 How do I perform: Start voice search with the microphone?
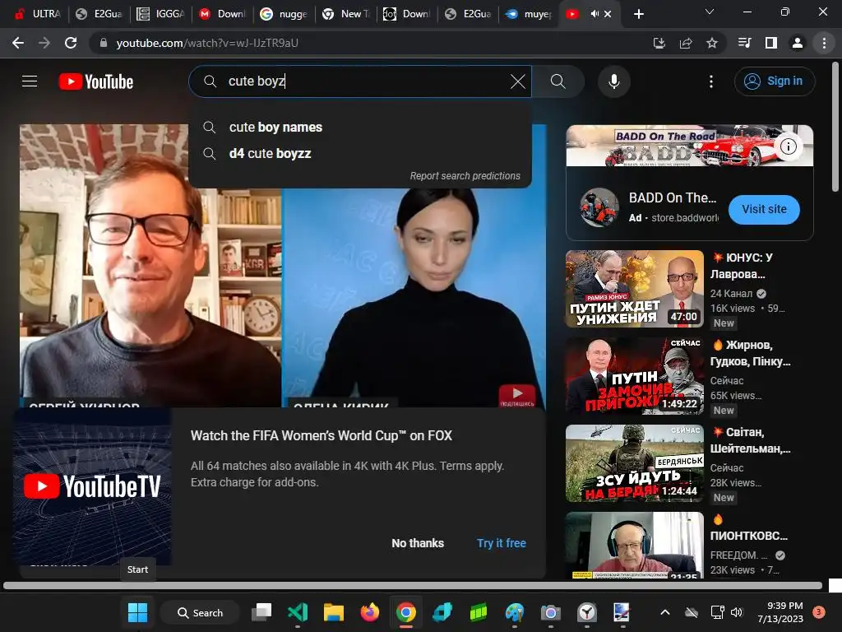613,81
